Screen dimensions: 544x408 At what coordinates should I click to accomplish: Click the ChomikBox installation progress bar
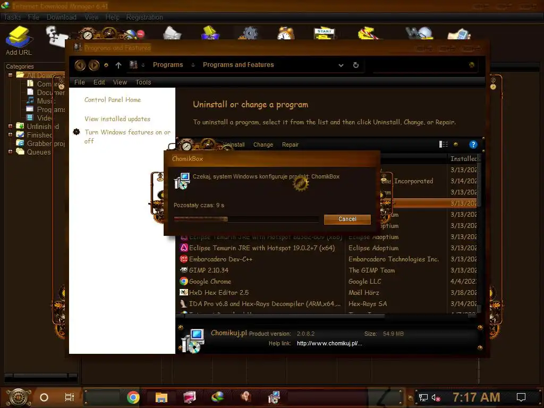(x=246, y=219)
